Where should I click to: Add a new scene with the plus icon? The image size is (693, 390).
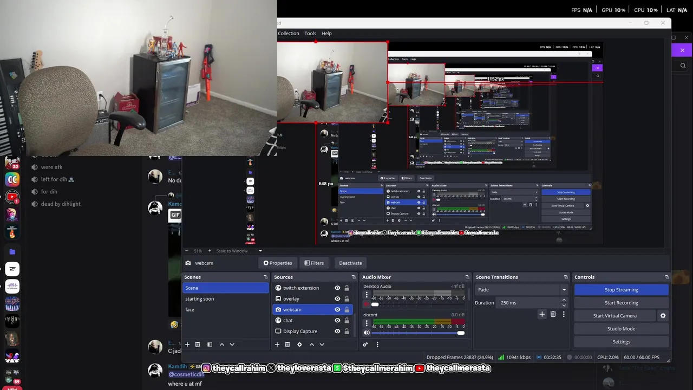187,344
